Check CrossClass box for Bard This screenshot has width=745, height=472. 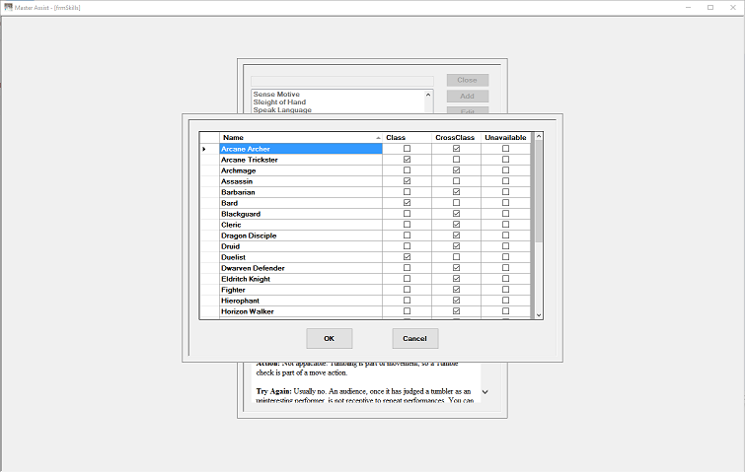point(456,203)
